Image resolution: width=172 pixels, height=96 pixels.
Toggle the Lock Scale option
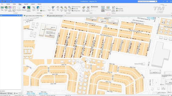click(x=120, y=11)
